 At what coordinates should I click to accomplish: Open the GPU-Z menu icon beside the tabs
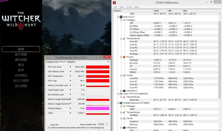[108, 62]
